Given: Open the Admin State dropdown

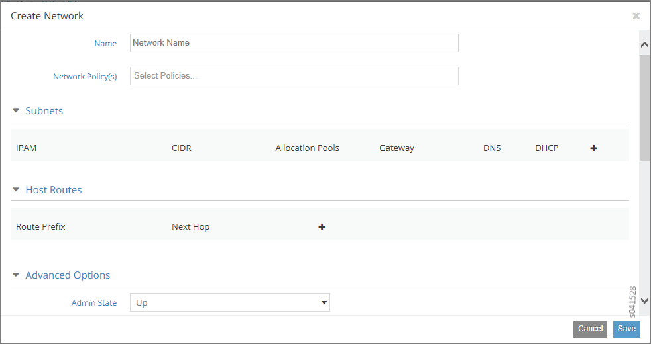Looking at the screenshot, I should click(x=229, y=303).
